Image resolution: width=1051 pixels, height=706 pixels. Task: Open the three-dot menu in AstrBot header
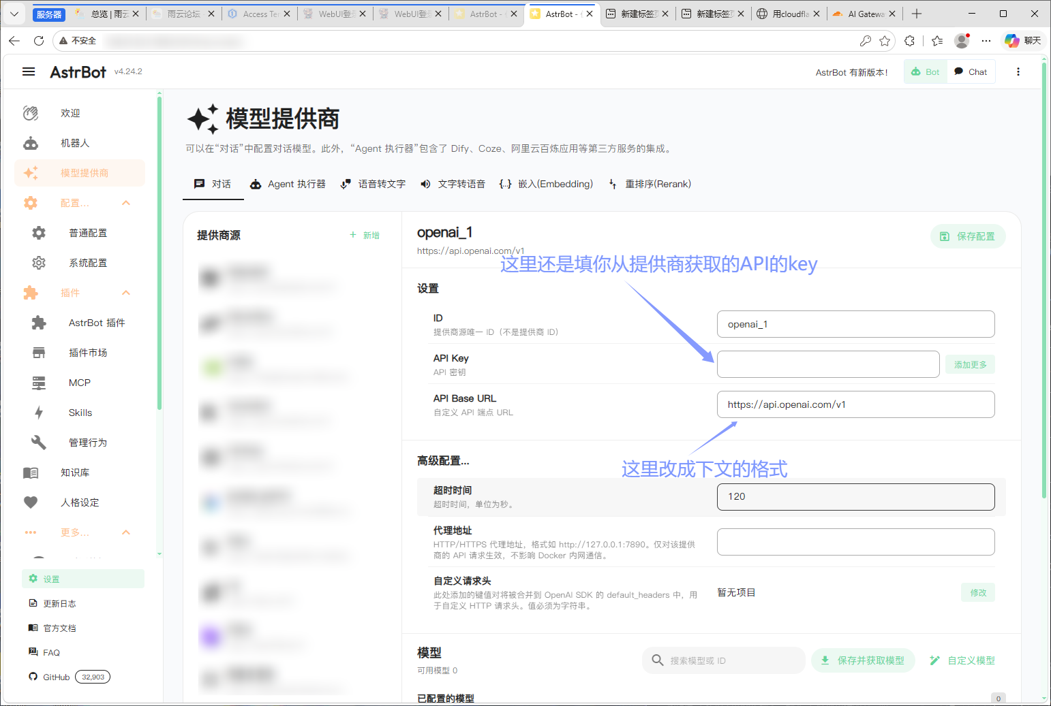[x=1018, y=71]
